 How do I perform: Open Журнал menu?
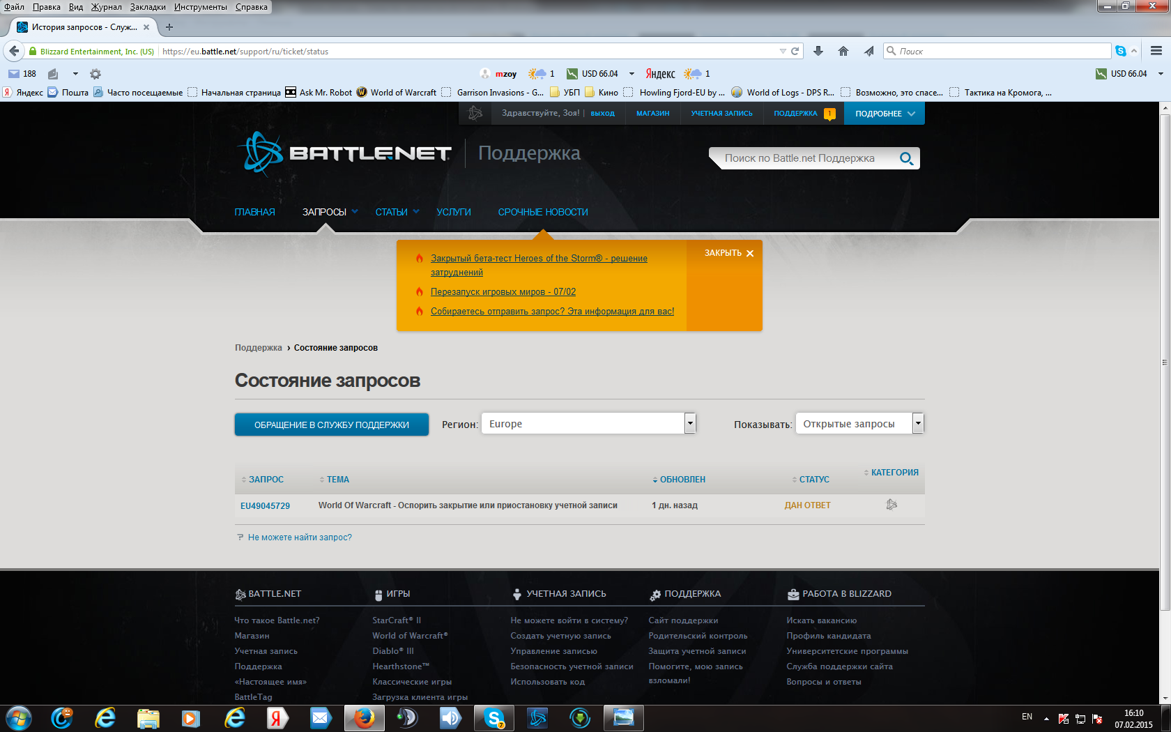[106, 7]
